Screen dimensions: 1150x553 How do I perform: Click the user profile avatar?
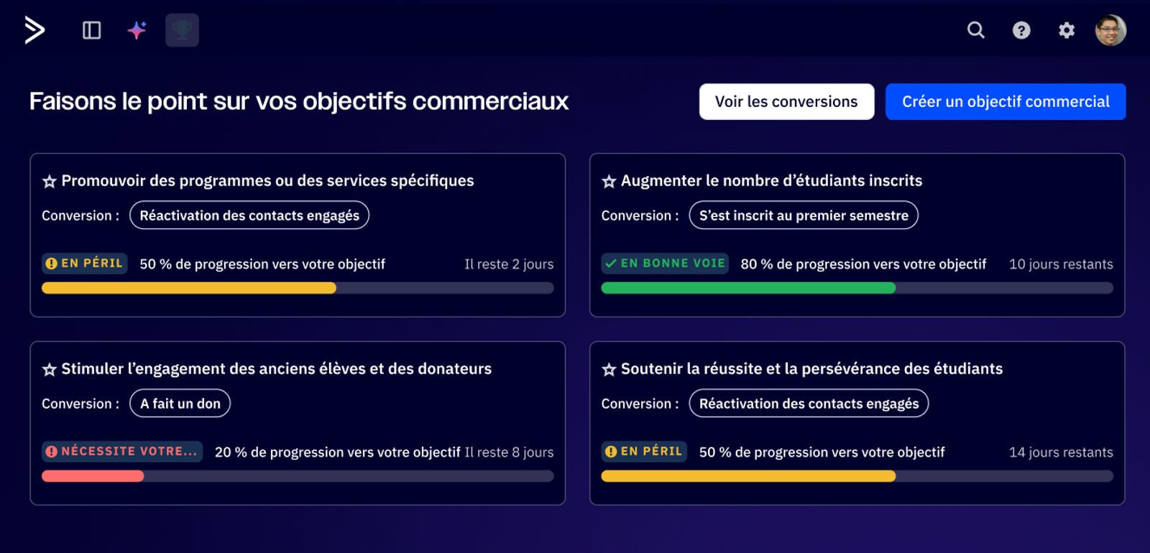1110,30
